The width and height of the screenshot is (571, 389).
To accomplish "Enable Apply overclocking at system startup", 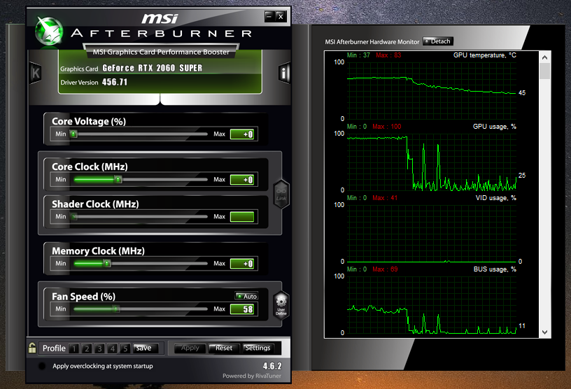I will pyautogui.click(x=42, y=366).
